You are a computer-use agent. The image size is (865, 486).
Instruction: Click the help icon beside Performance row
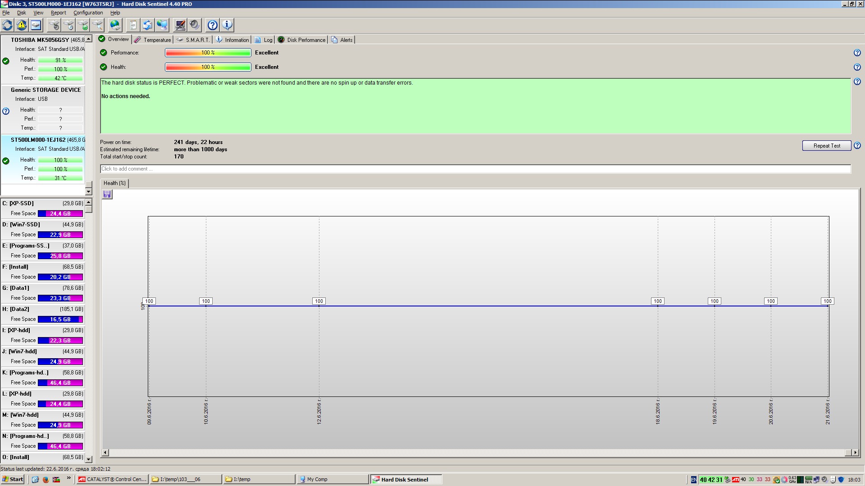click(857, 53)
